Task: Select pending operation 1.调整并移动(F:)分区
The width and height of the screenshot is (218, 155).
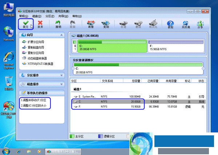Action: [33, 100]
